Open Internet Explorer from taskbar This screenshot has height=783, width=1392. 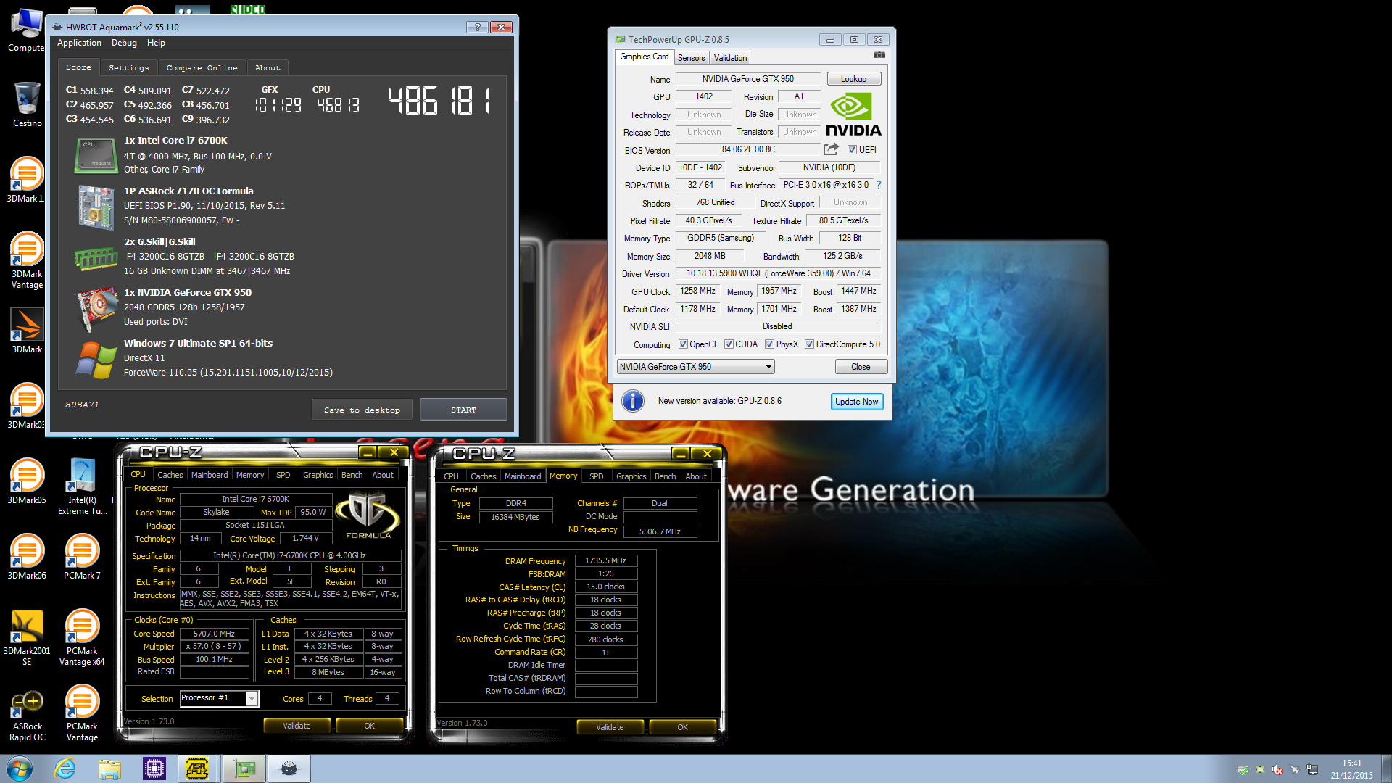(65, 768)
